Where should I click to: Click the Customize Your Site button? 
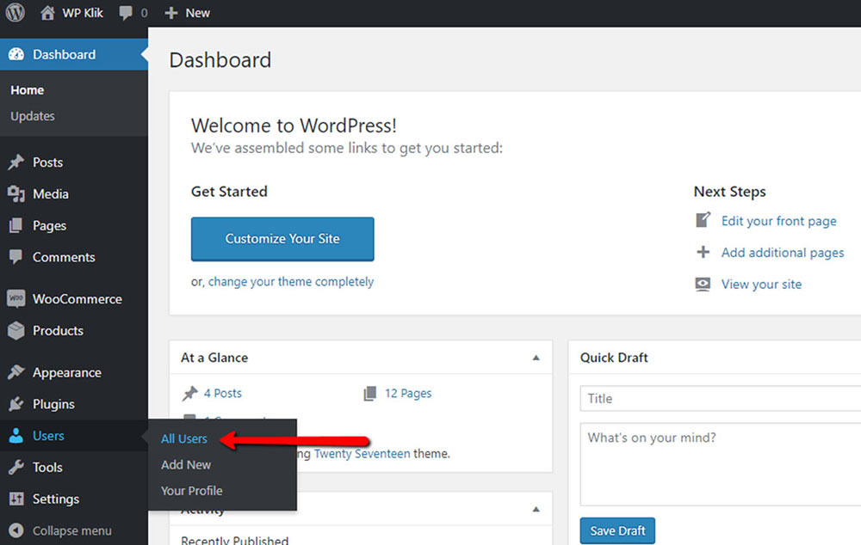tap(282, 239)
